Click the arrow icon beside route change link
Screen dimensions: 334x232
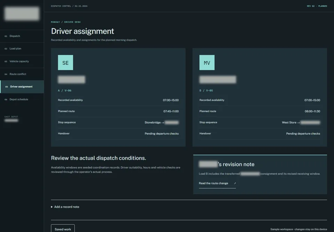235,183
